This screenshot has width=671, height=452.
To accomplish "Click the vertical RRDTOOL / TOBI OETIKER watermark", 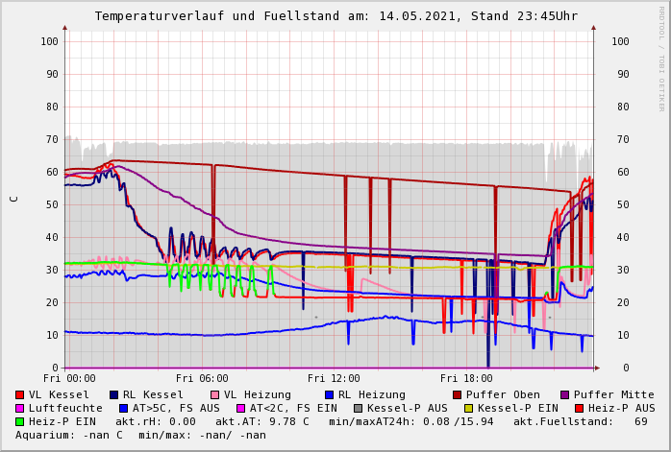I will (661, 58).
